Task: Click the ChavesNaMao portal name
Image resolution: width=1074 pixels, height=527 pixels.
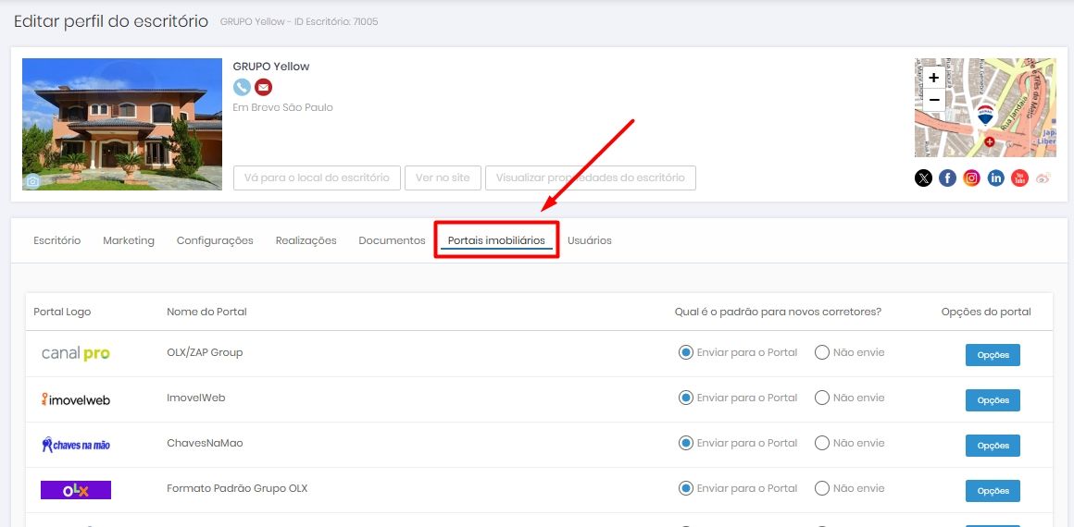Action: [205, 443]
